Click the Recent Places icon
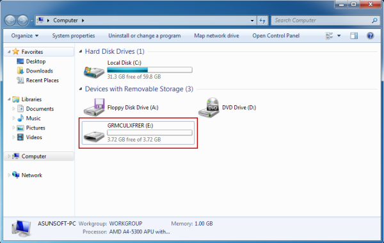 20,80
